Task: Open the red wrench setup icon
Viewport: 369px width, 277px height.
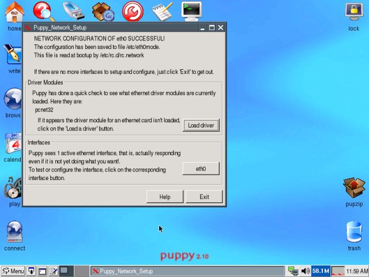Action: 133,12
